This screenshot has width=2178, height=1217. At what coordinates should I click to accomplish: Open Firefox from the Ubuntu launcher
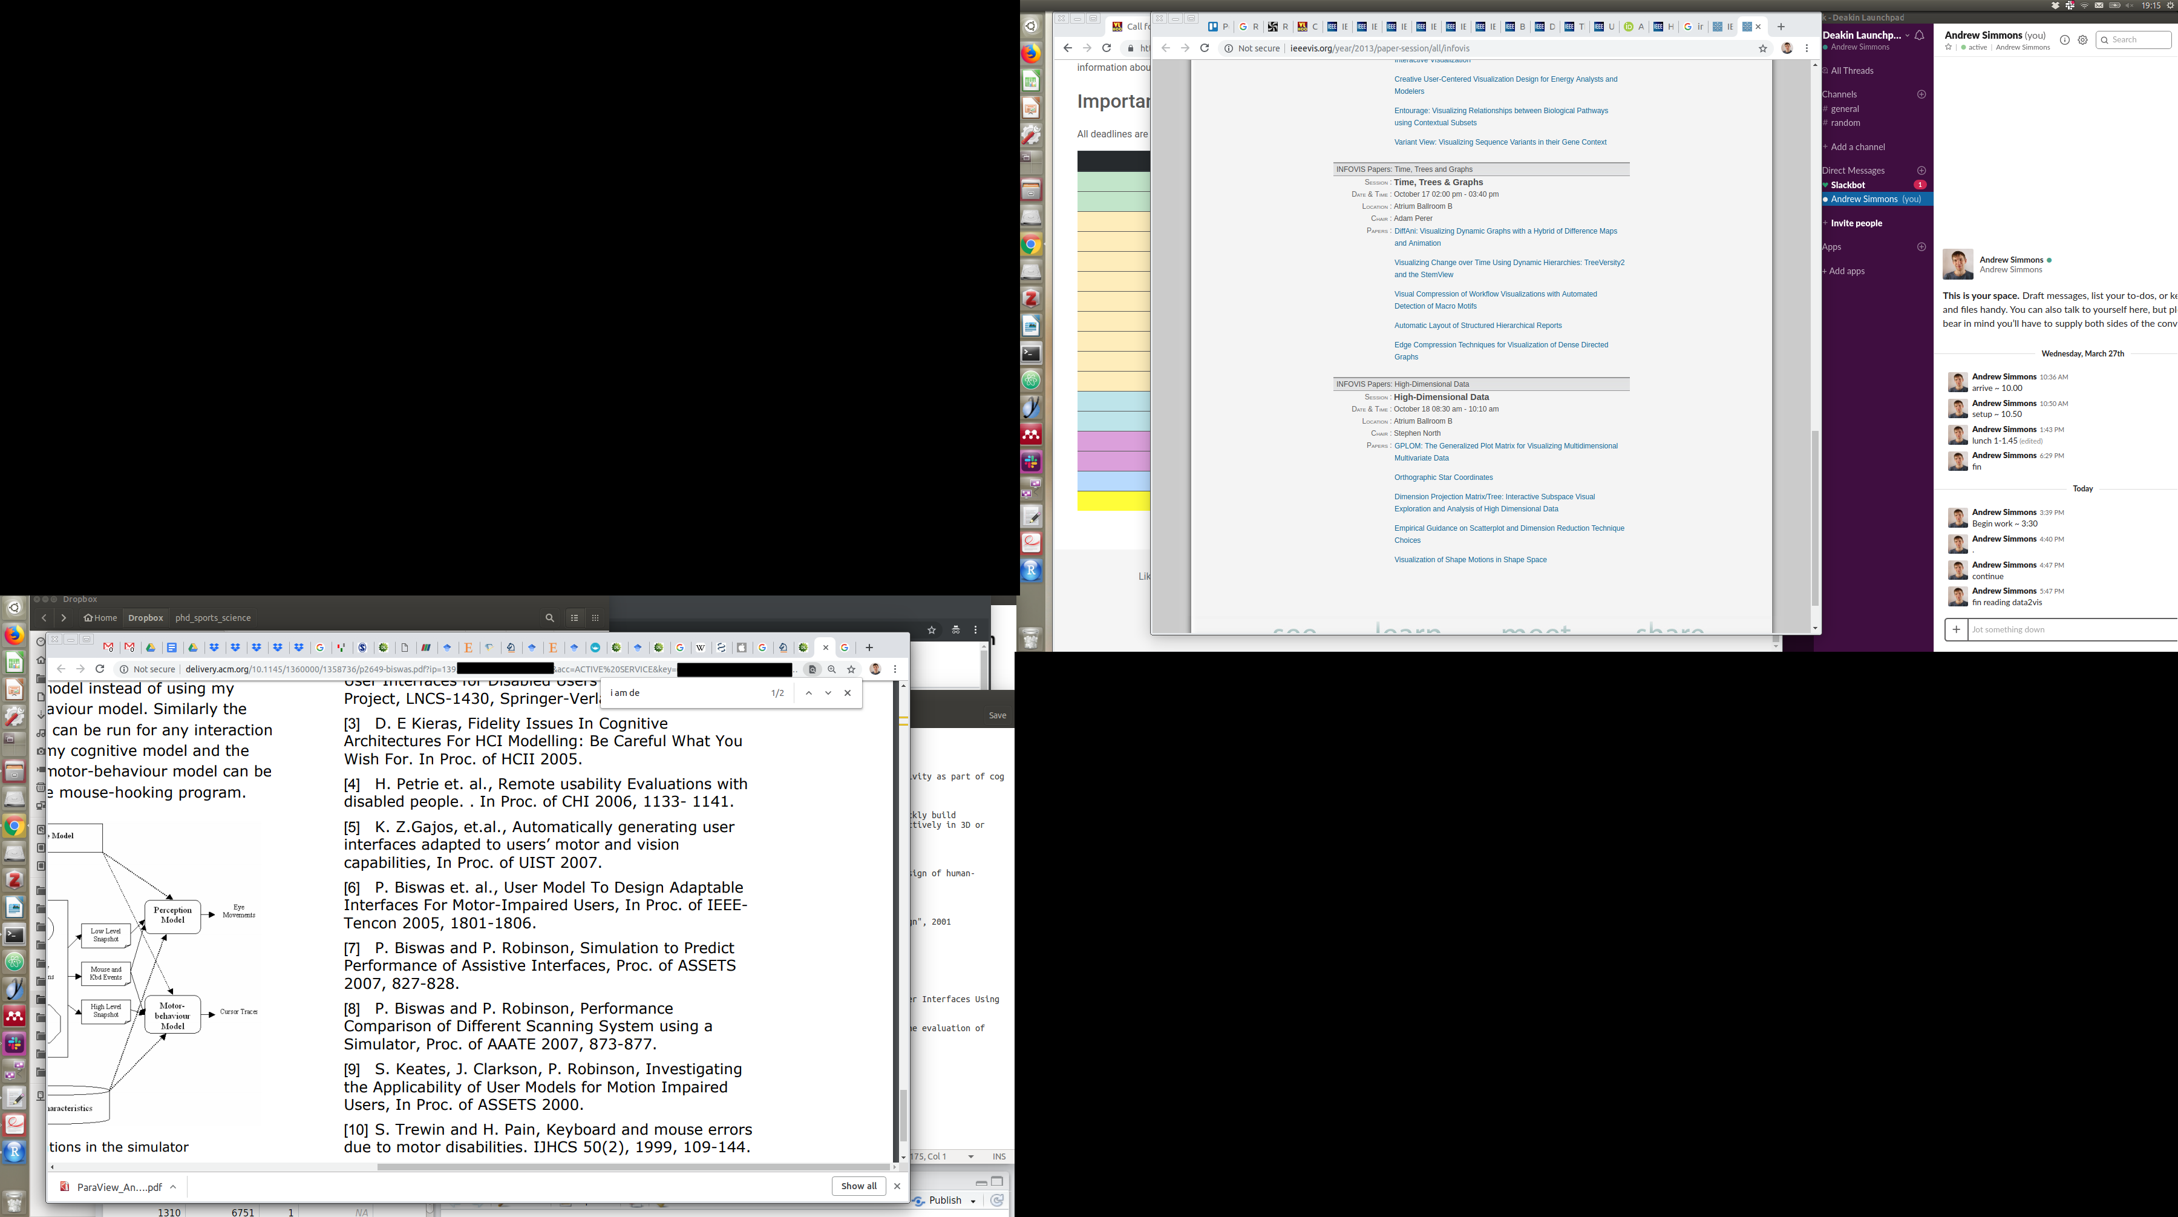pyautogui.click(x=1031, y=53)
